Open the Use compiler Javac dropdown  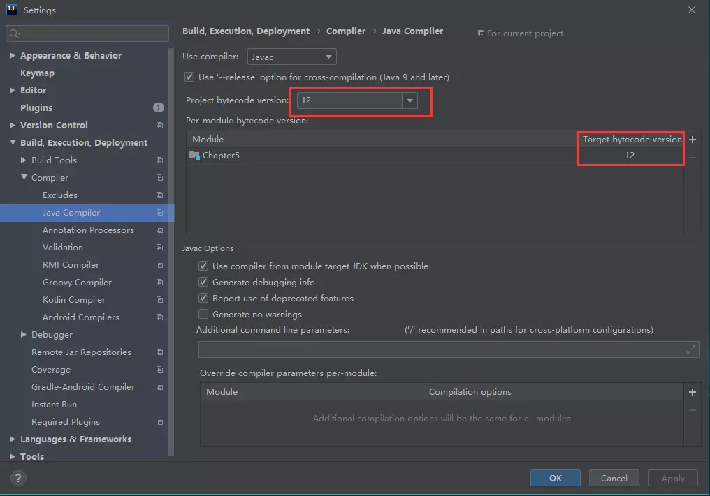[x=292, y=57]
